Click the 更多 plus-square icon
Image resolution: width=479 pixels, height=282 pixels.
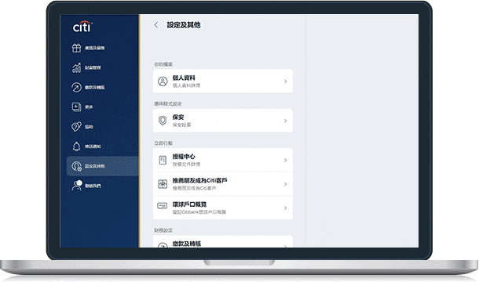76,107
